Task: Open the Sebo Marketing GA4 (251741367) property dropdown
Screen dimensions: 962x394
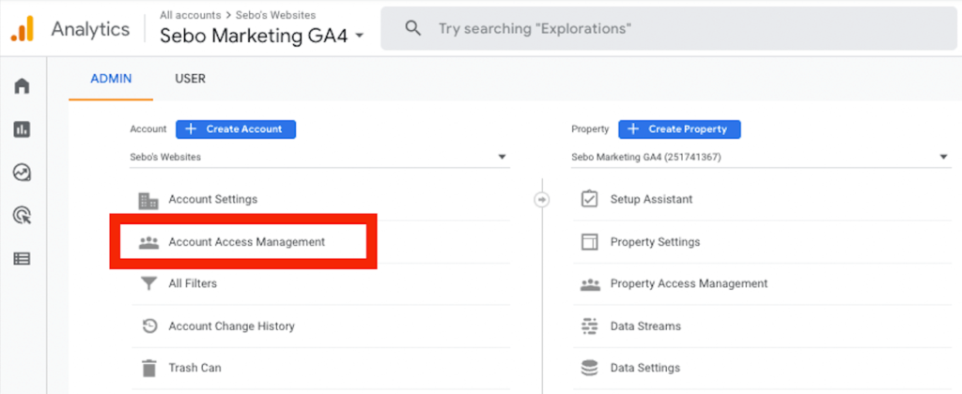Action: point(761,157)
